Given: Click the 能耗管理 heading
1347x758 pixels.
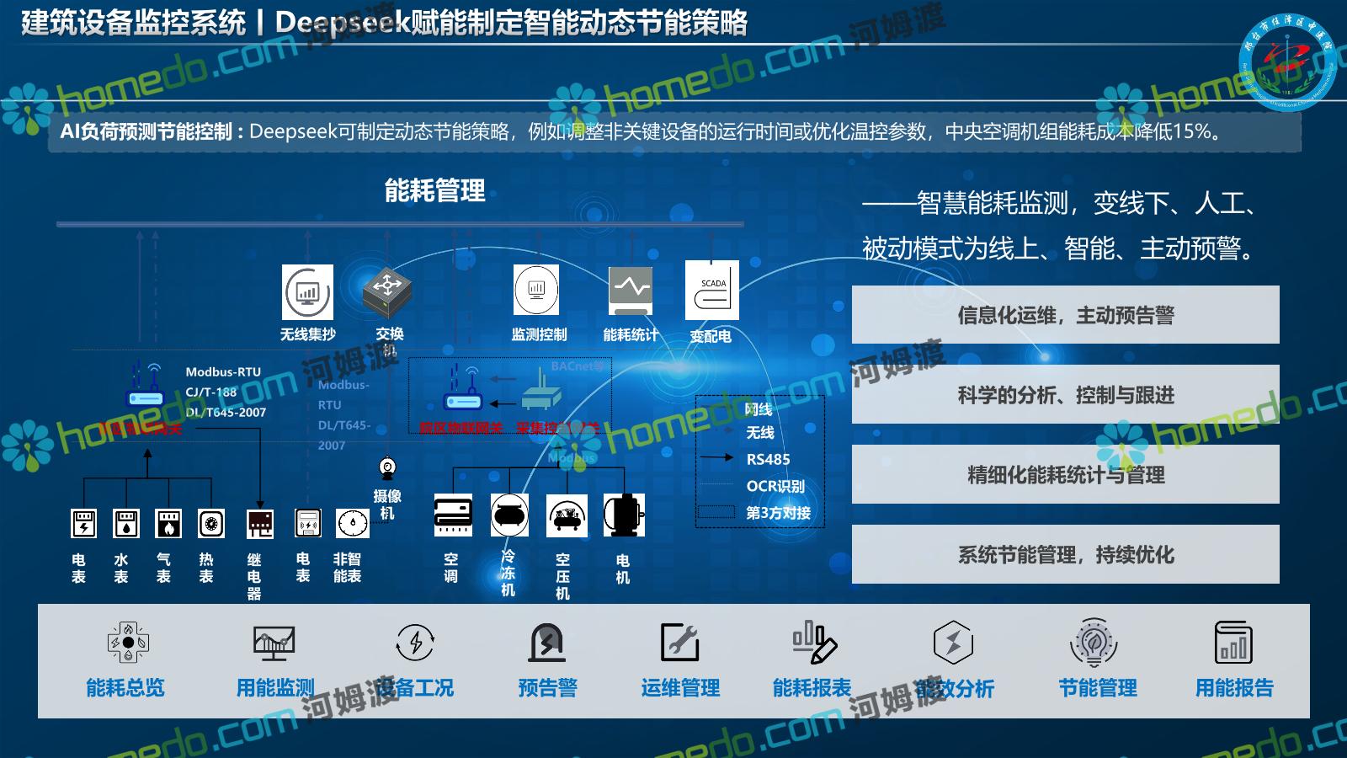Looking at the screenshot, I should point(434,190).
